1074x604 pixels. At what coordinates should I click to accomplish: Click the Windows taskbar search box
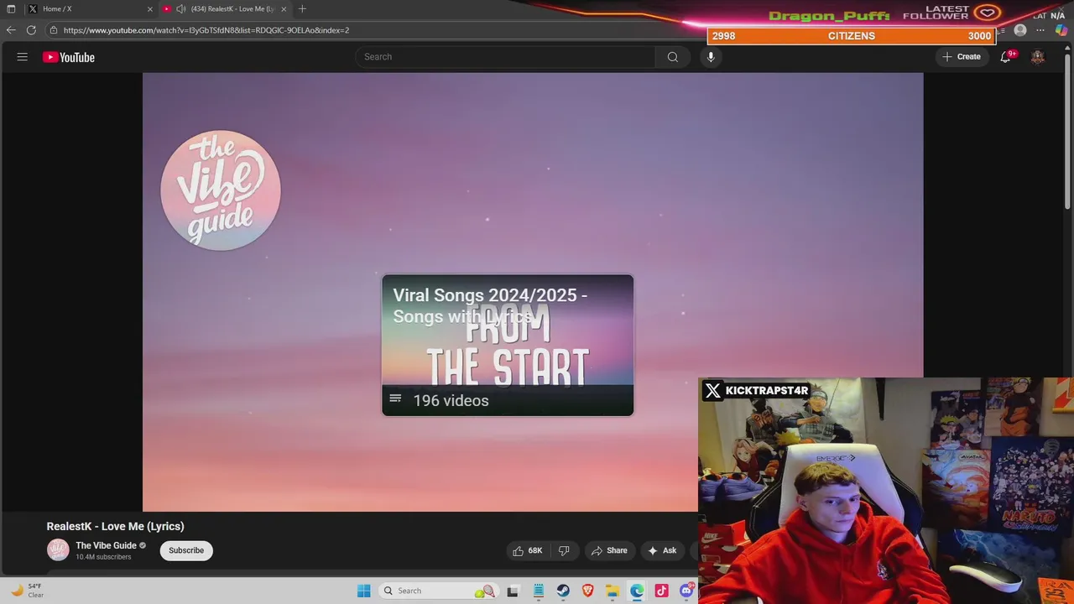[x=437, y=591]
